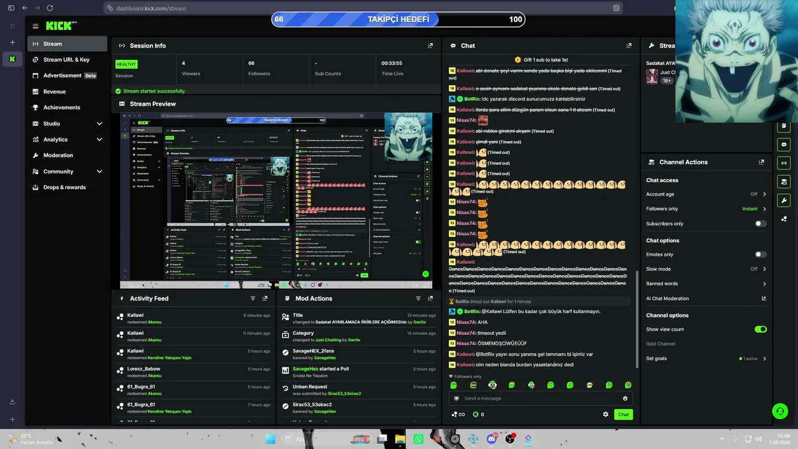Image resolution: width=798 pixels, height=449 pixels.
Task: Click Raid Channel option
Action: [x=660, y=344]
